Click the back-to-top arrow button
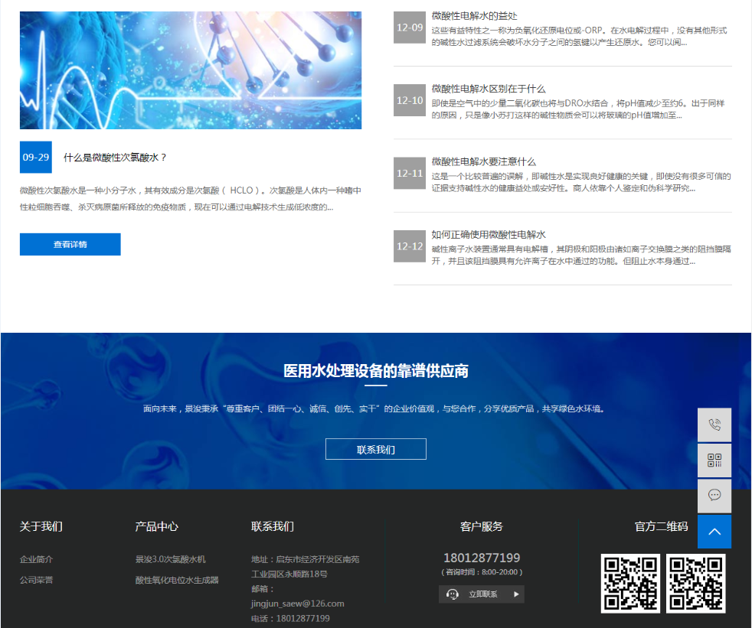 [x=714, y=532]
